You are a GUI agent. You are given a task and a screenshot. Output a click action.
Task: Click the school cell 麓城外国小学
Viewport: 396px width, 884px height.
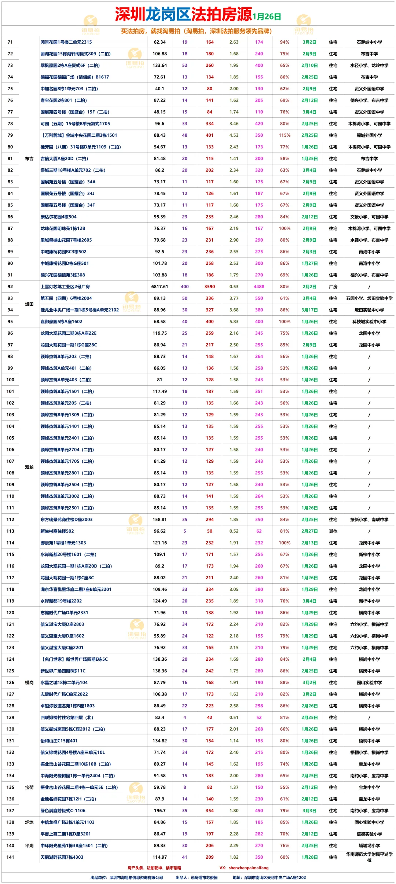point(369,135)
